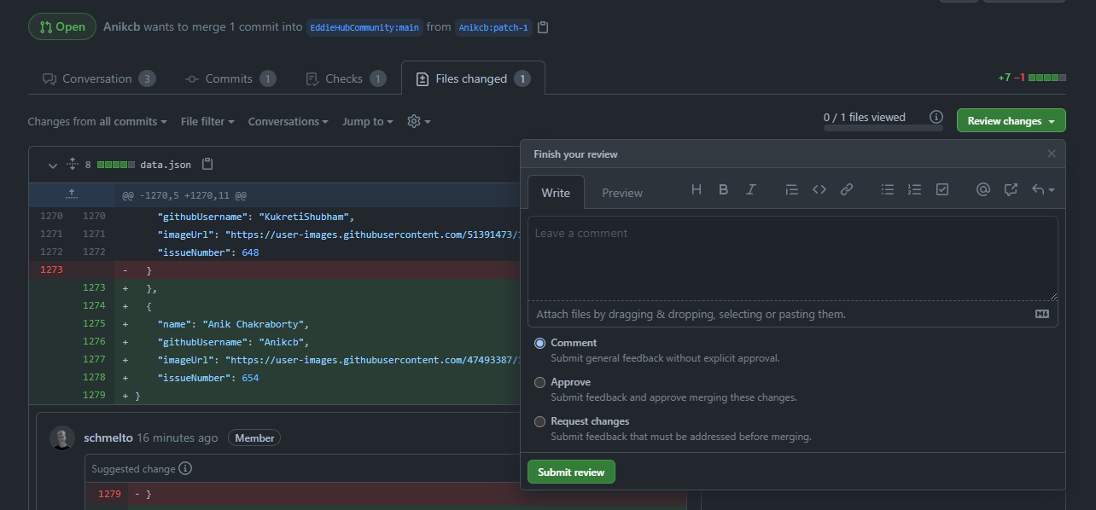
Task: Open the 16 minutes ago timestamp link
Action: pyautogui.click(x=178, y=438)
